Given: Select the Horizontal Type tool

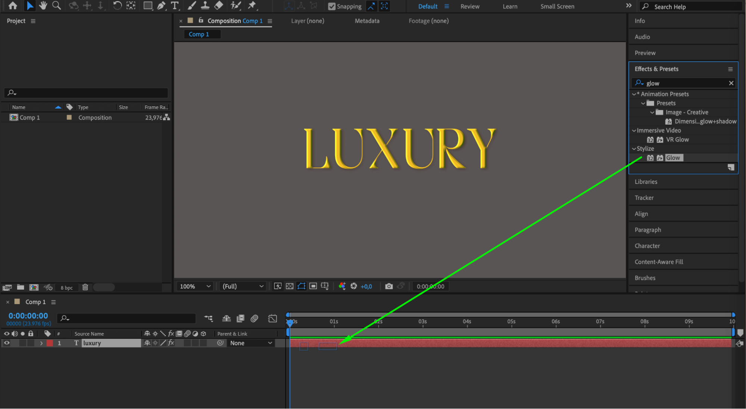Looking at the screenshot, I should pos(175,6).
